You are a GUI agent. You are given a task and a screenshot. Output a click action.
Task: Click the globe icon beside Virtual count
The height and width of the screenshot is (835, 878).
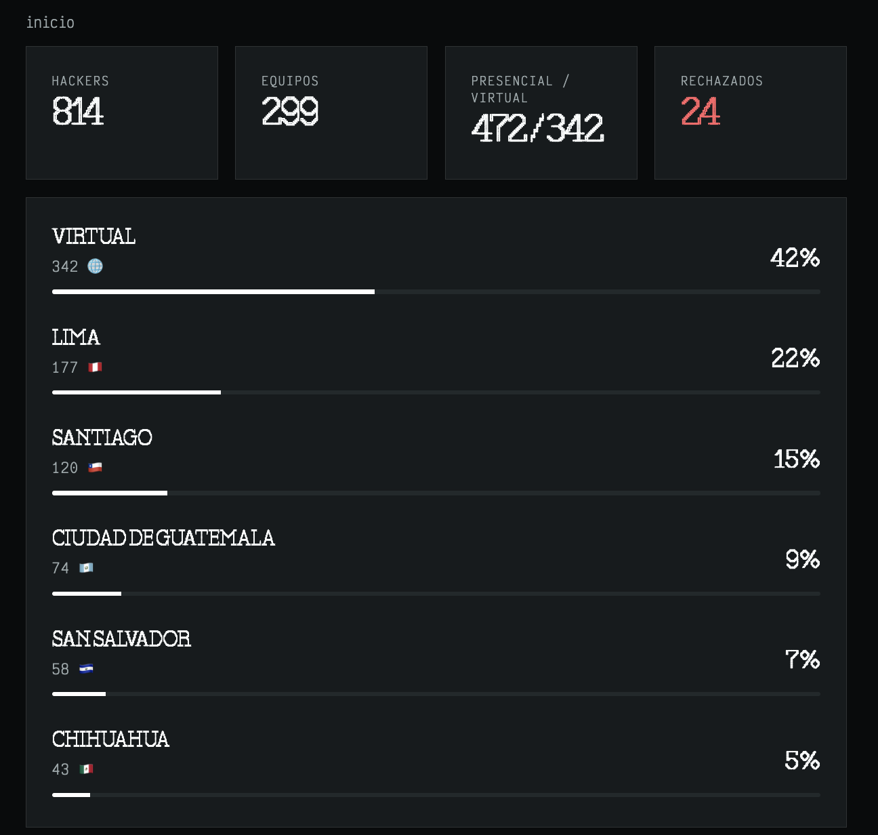pos(96,266)
